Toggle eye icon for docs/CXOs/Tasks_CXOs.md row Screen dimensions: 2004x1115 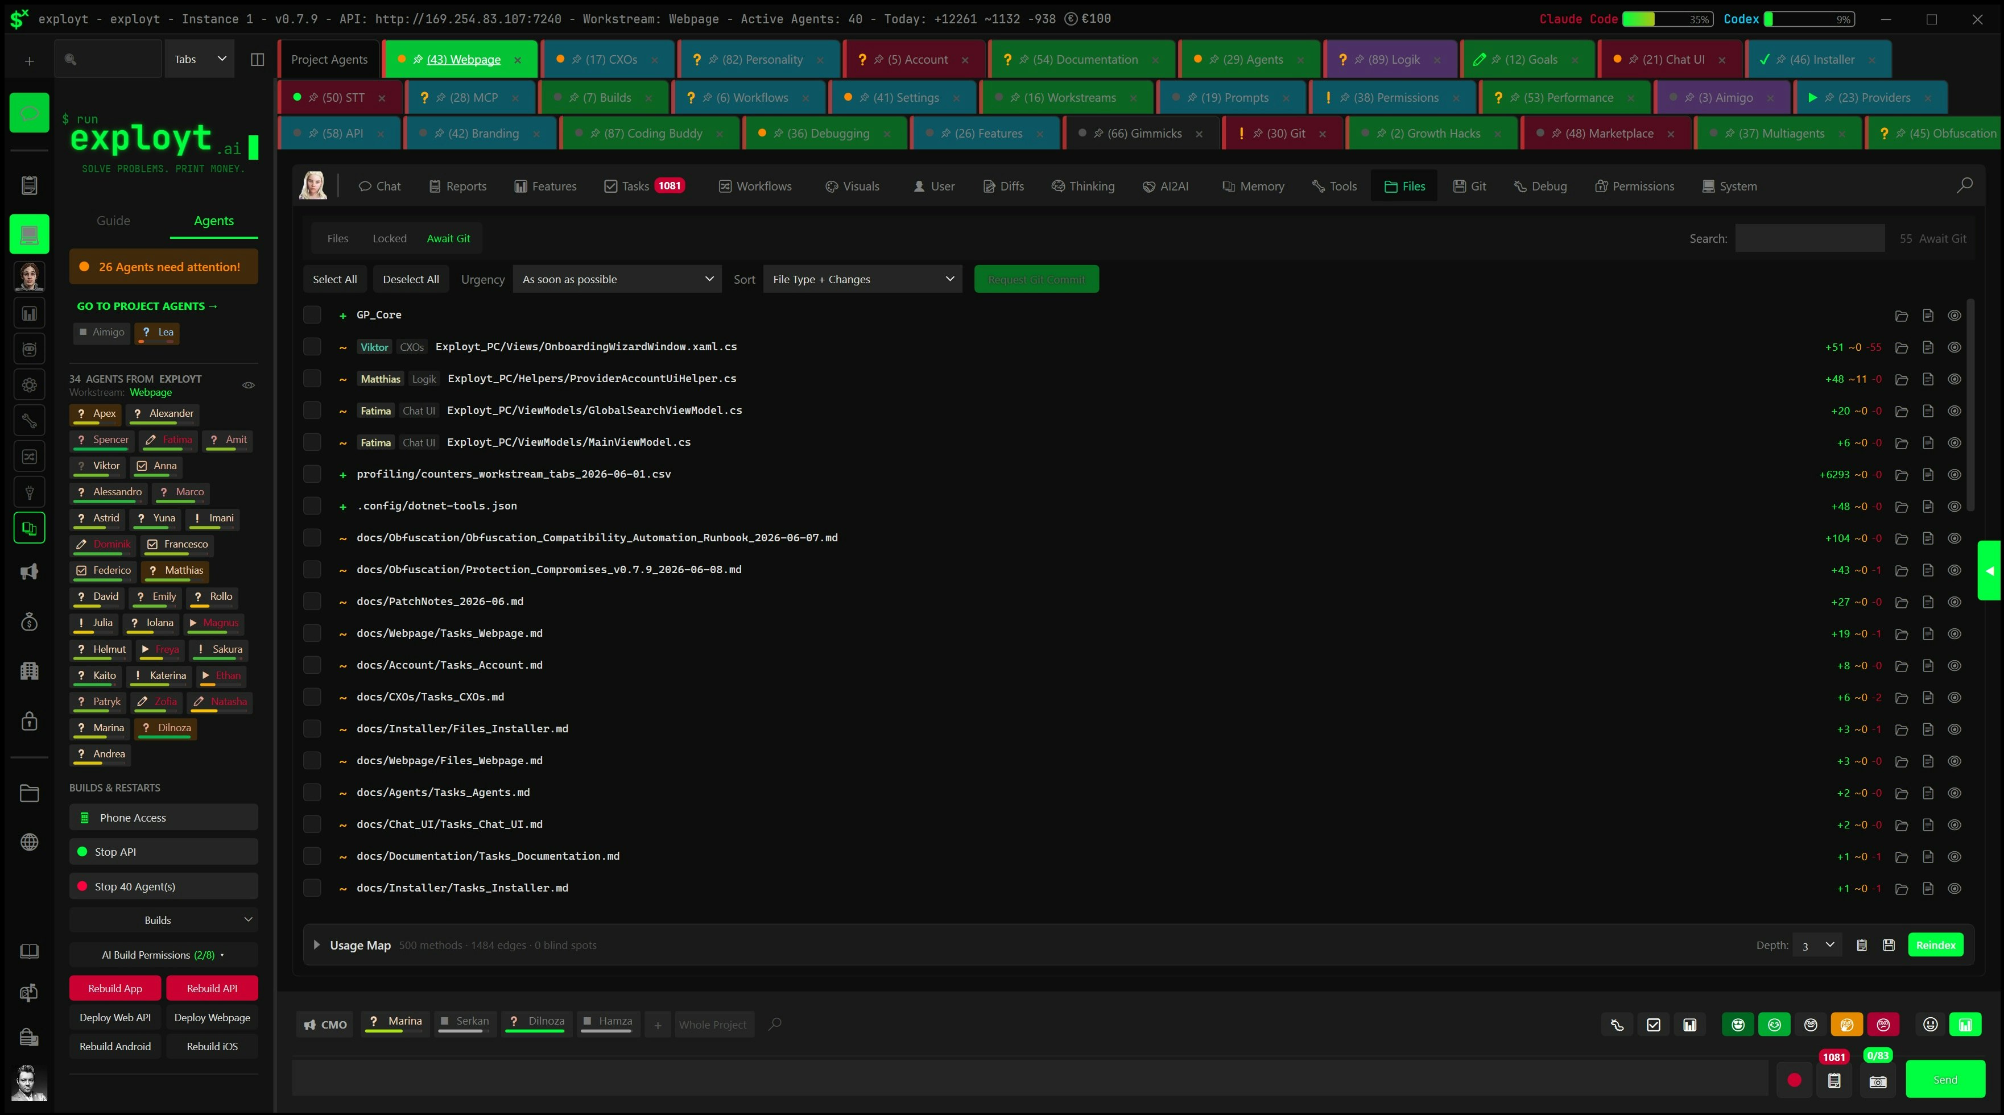pyautogui.click(x=1954, y=698)
